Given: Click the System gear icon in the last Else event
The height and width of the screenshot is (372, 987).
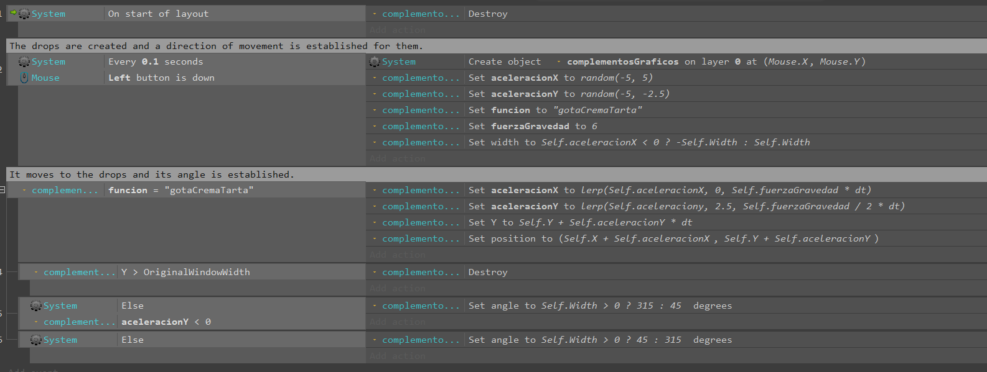Looking at the screenshot, I should coord(36,340).
